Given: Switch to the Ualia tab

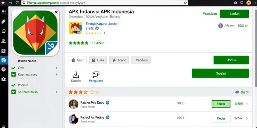Looking at the screenshot, I should pyautogui.click(x=98, y=60).
